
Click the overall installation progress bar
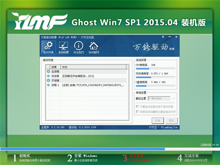click(110, 149)
